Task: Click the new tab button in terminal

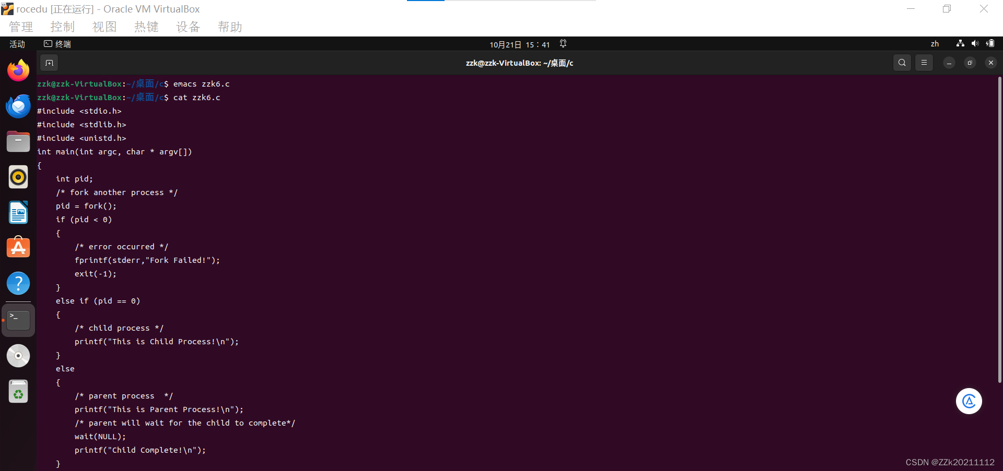Action: click(49, 63)
